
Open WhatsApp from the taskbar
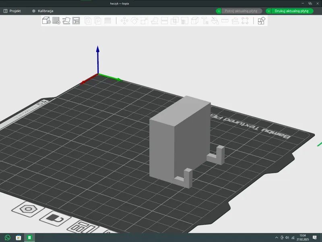tap(8, 238)
